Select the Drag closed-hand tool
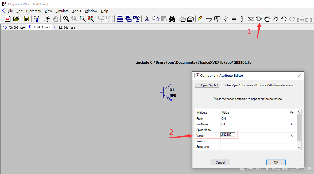314x174 pixels. pos(275,19)
